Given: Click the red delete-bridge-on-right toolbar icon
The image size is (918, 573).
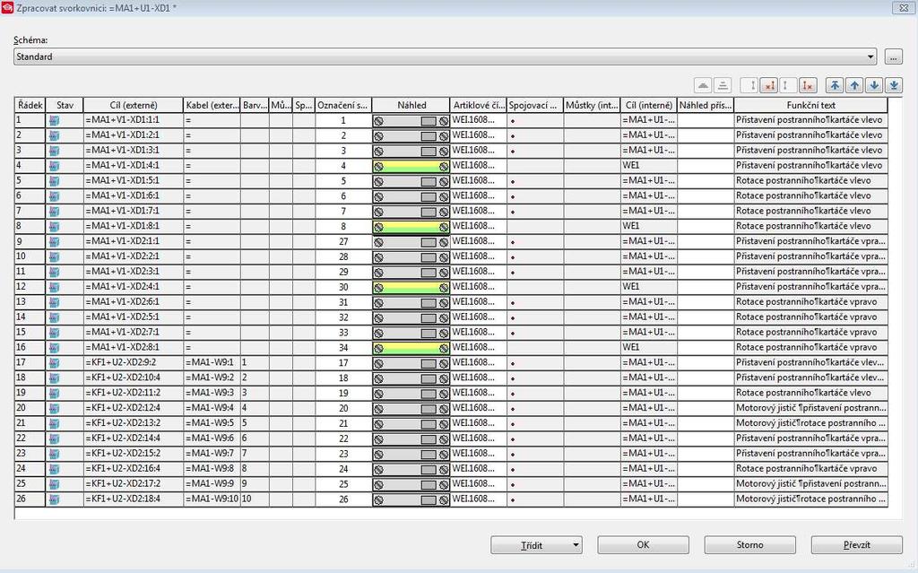Looking at the screenshot, I should click(x=808, y=85).
